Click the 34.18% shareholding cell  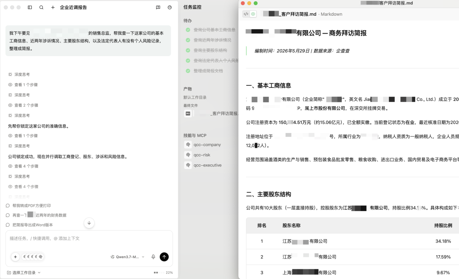pyautogui.click(x=443, y=241)
